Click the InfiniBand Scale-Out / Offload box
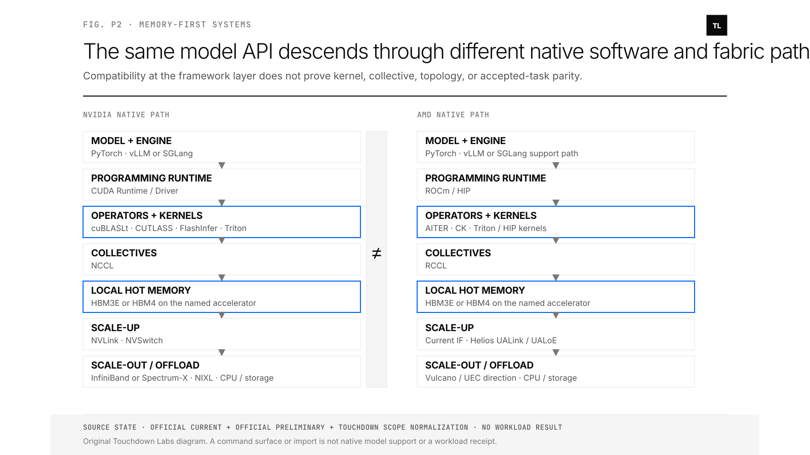 coord(222,372)
